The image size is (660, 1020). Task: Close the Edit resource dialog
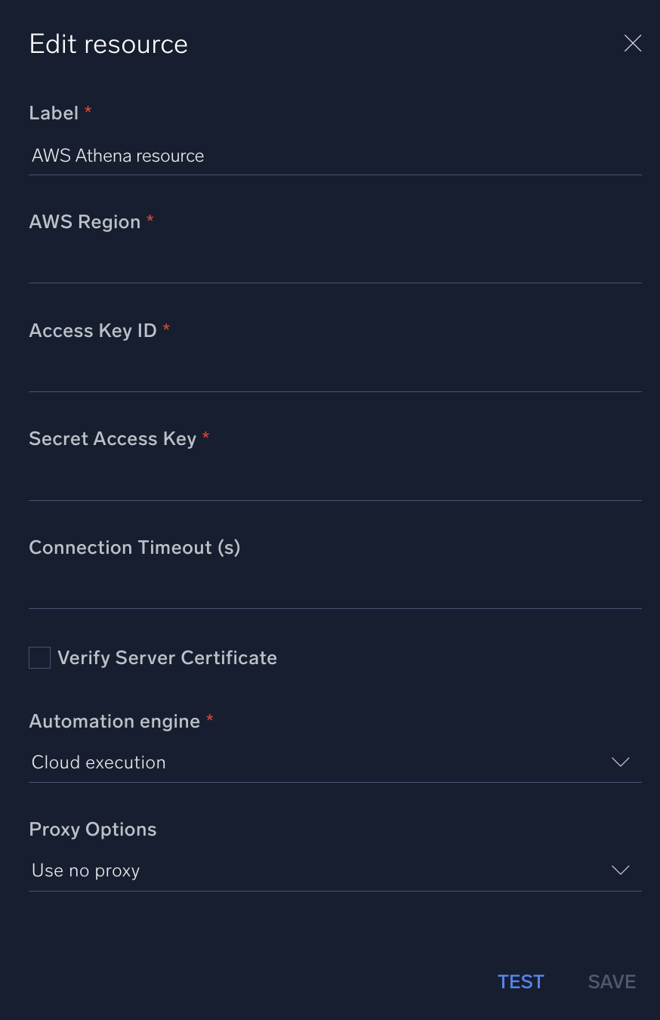[633, 44]
